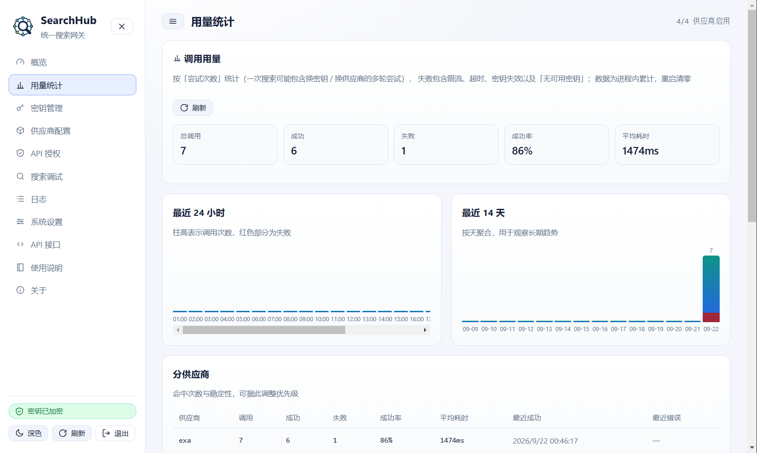
Task: Click the 供应商 column header
Action: click(x=189, y=418)
